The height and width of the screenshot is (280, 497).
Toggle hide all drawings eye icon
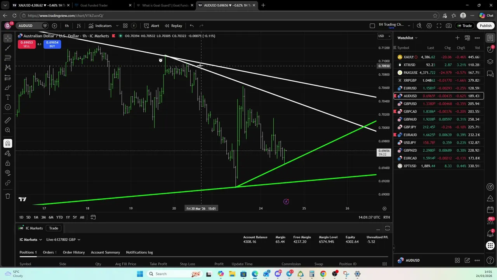(8, 173)
